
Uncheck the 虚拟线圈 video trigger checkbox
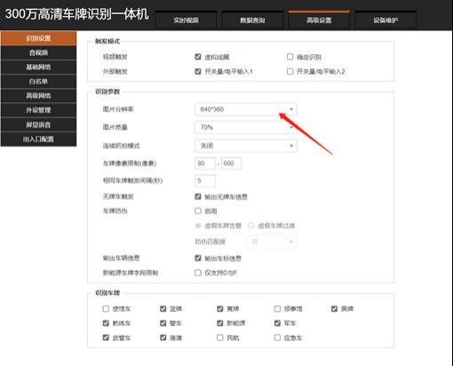(198, 57)
